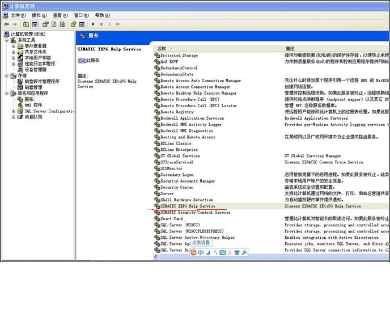Collapse the 服务和应用程序 tree node
The width and height of the screenshot is (390, 312).
7,94
